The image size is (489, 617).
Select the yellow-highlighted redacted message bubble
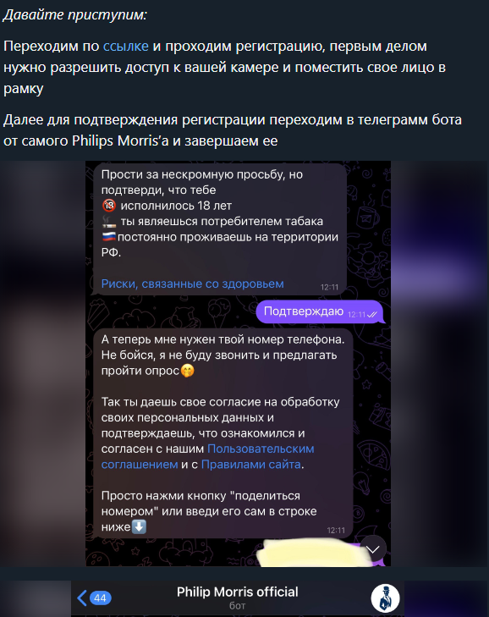tap(316, 553)
